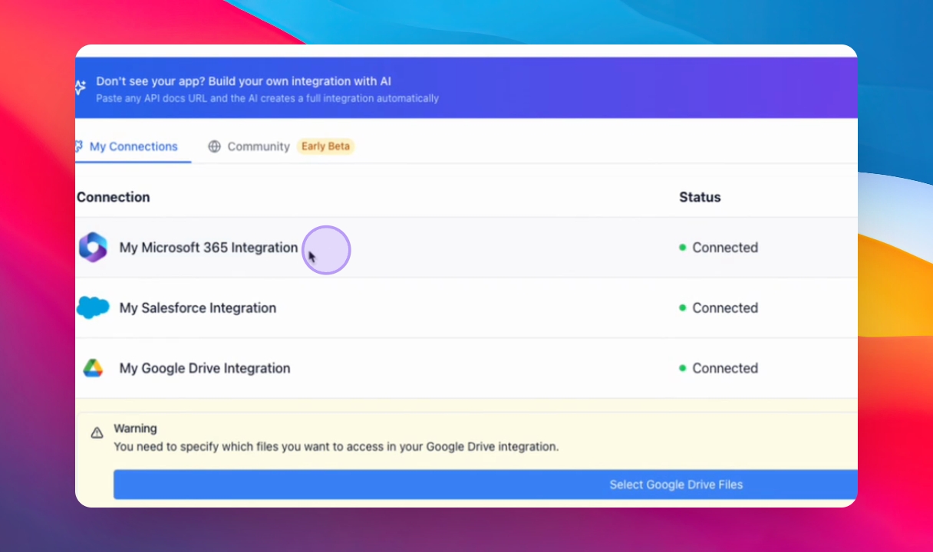Click 'Paste any API docs URL' banner subtitle
933x552 pixels.
267,99
